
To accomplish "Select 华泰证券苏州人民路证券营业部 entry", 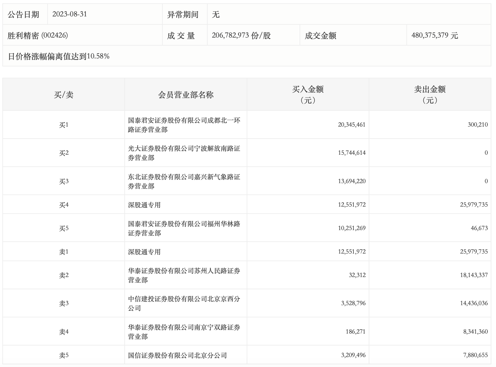I will pos(184,275).
